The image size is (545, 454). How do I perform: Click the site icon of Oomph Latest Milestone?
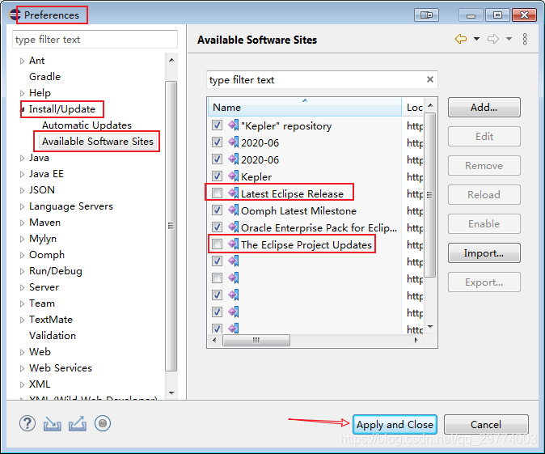click(x=234, y=210)
